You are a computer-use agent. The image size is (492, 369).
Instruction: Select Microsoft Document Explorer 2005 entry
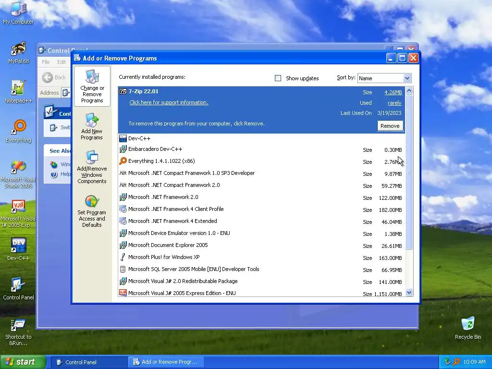[x=262, y=245]
